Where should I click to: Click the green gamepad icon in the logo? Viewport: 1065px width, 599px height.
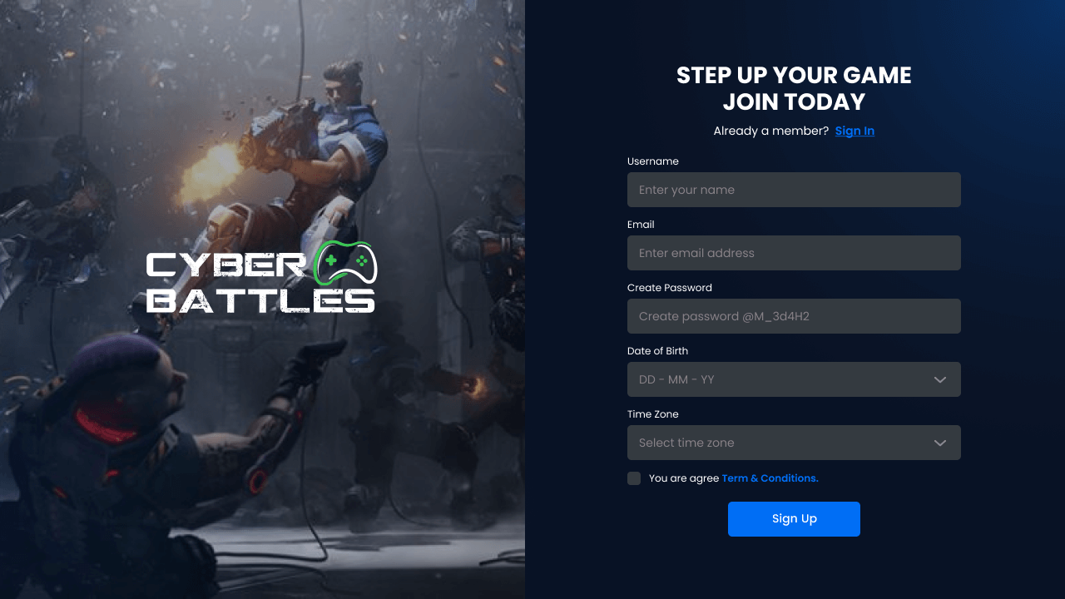[x=348, y=263]
